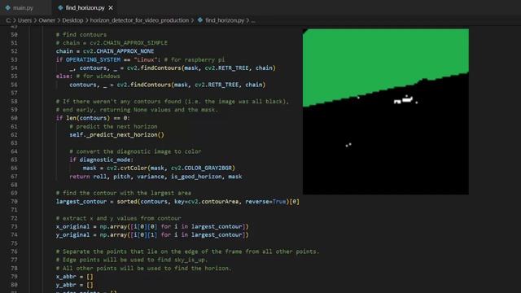The width and height of the screenshot is (521, 293).
Task: Open the Owner breadcrumb segment
Action: tap(47, 20)
